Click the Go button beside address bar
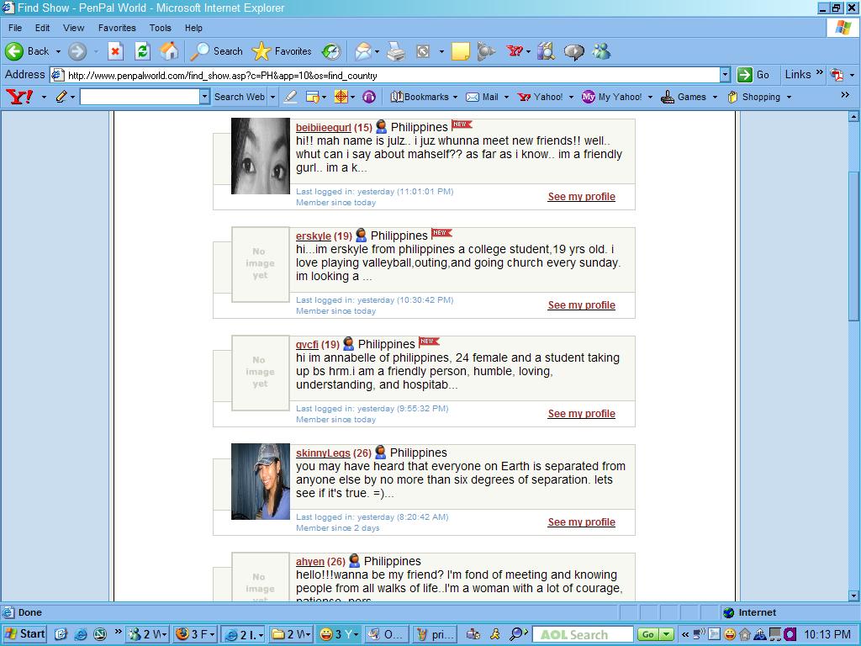861x646 pixels. click(753, 75)
